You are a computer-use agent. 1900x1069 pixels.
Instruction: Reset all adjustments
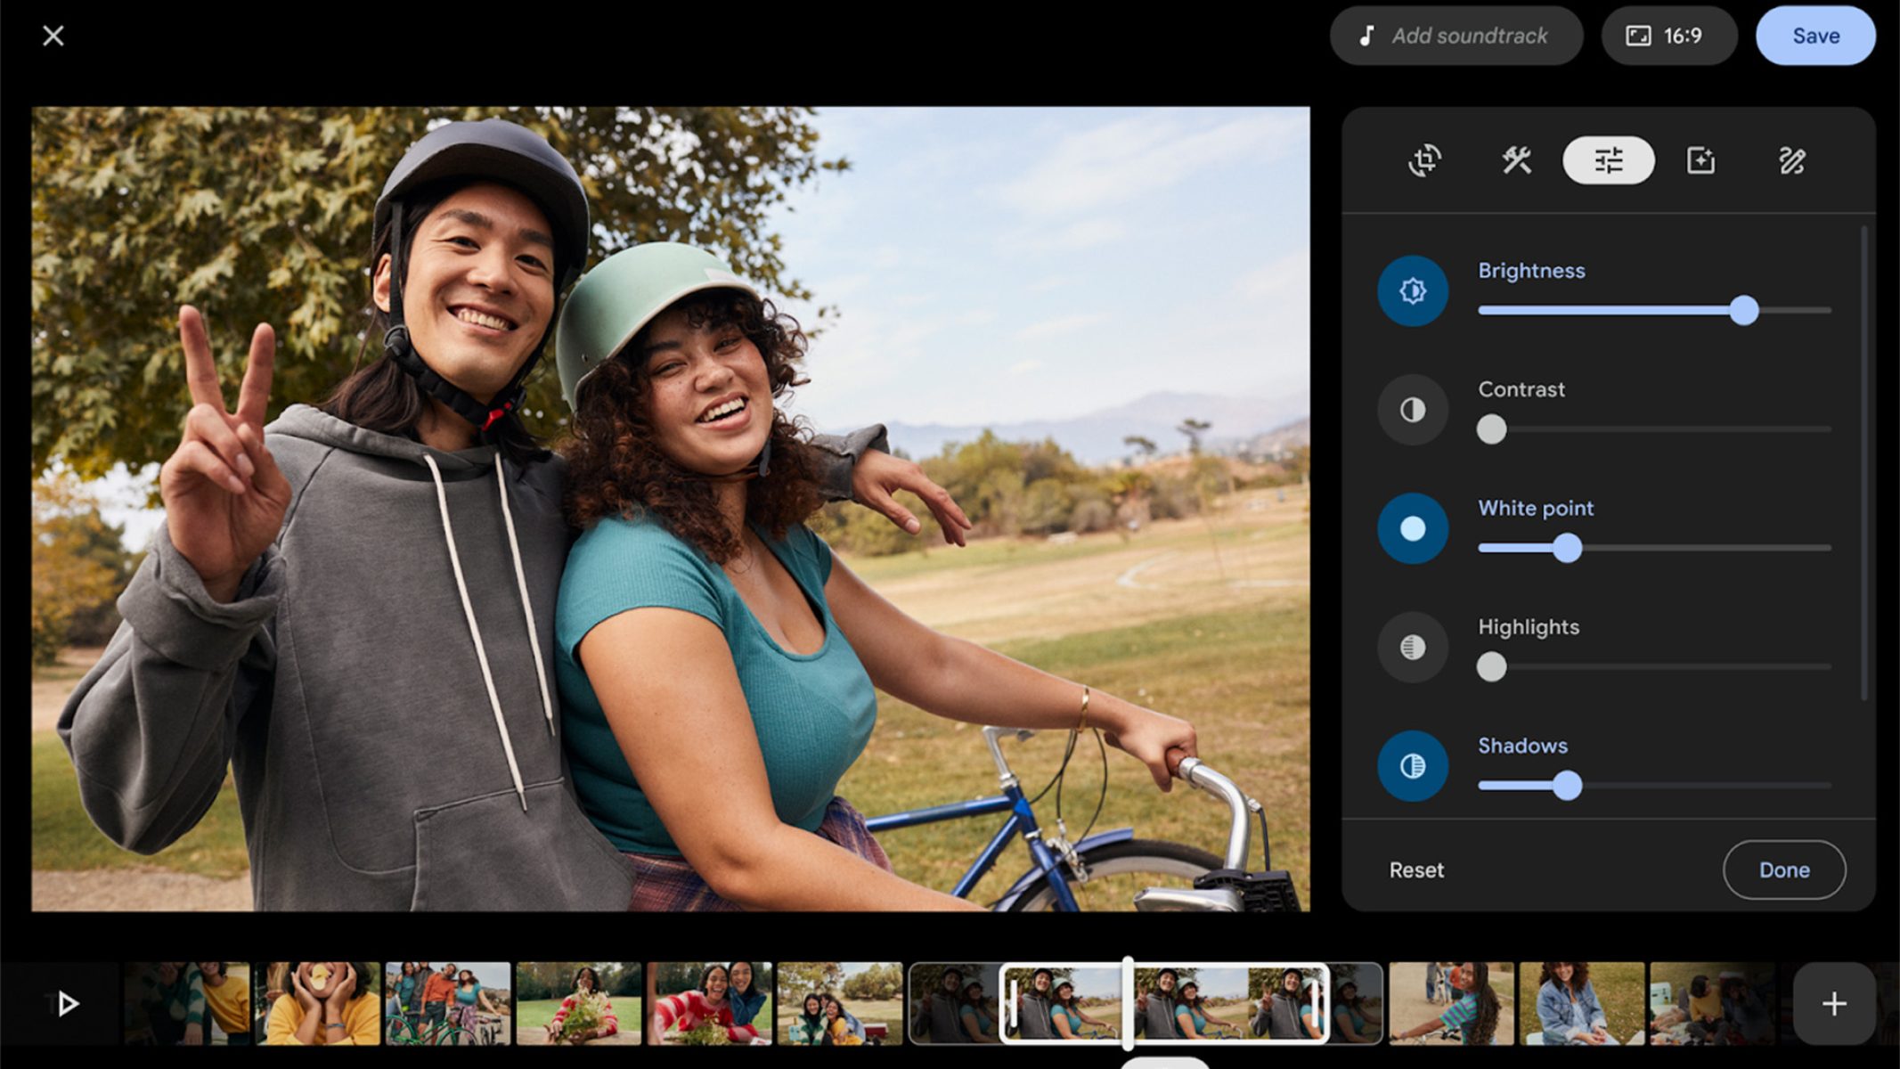(x=1416, y=869)
